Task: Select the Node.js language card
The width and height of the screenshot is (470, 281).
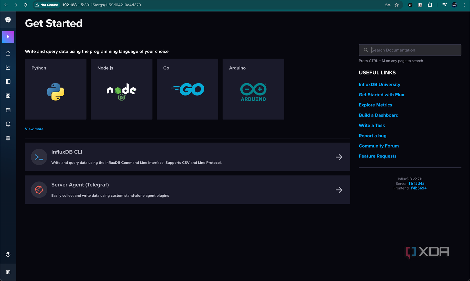Action: [122, 89]
